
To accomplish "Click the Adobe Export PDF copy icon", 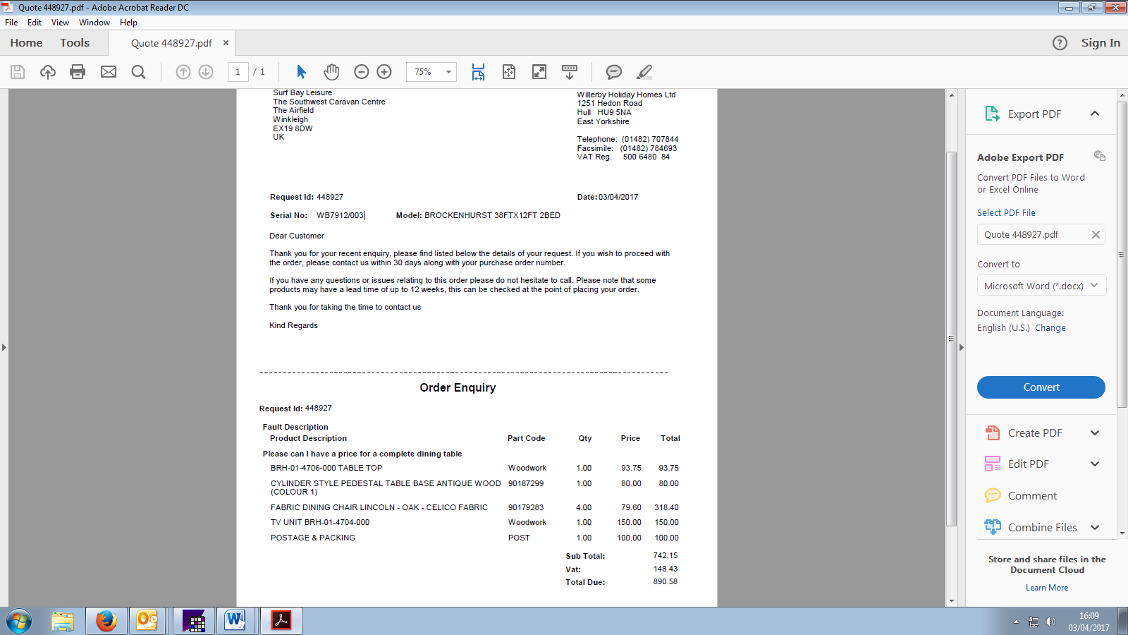I will click(1100, 156).
